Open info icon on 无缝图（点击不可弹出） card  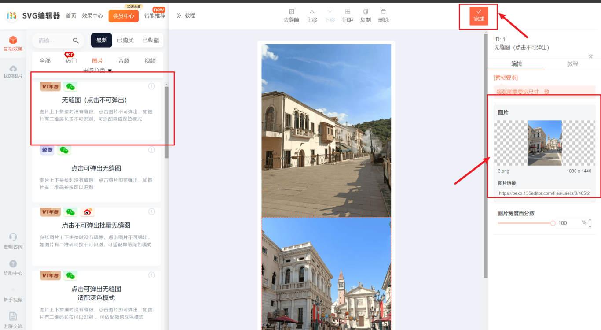point(152,86)
